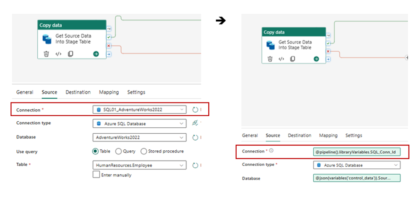
Task: Open the SQL01_AdventureWorks2022 connection dropdown
Action: 139,110
